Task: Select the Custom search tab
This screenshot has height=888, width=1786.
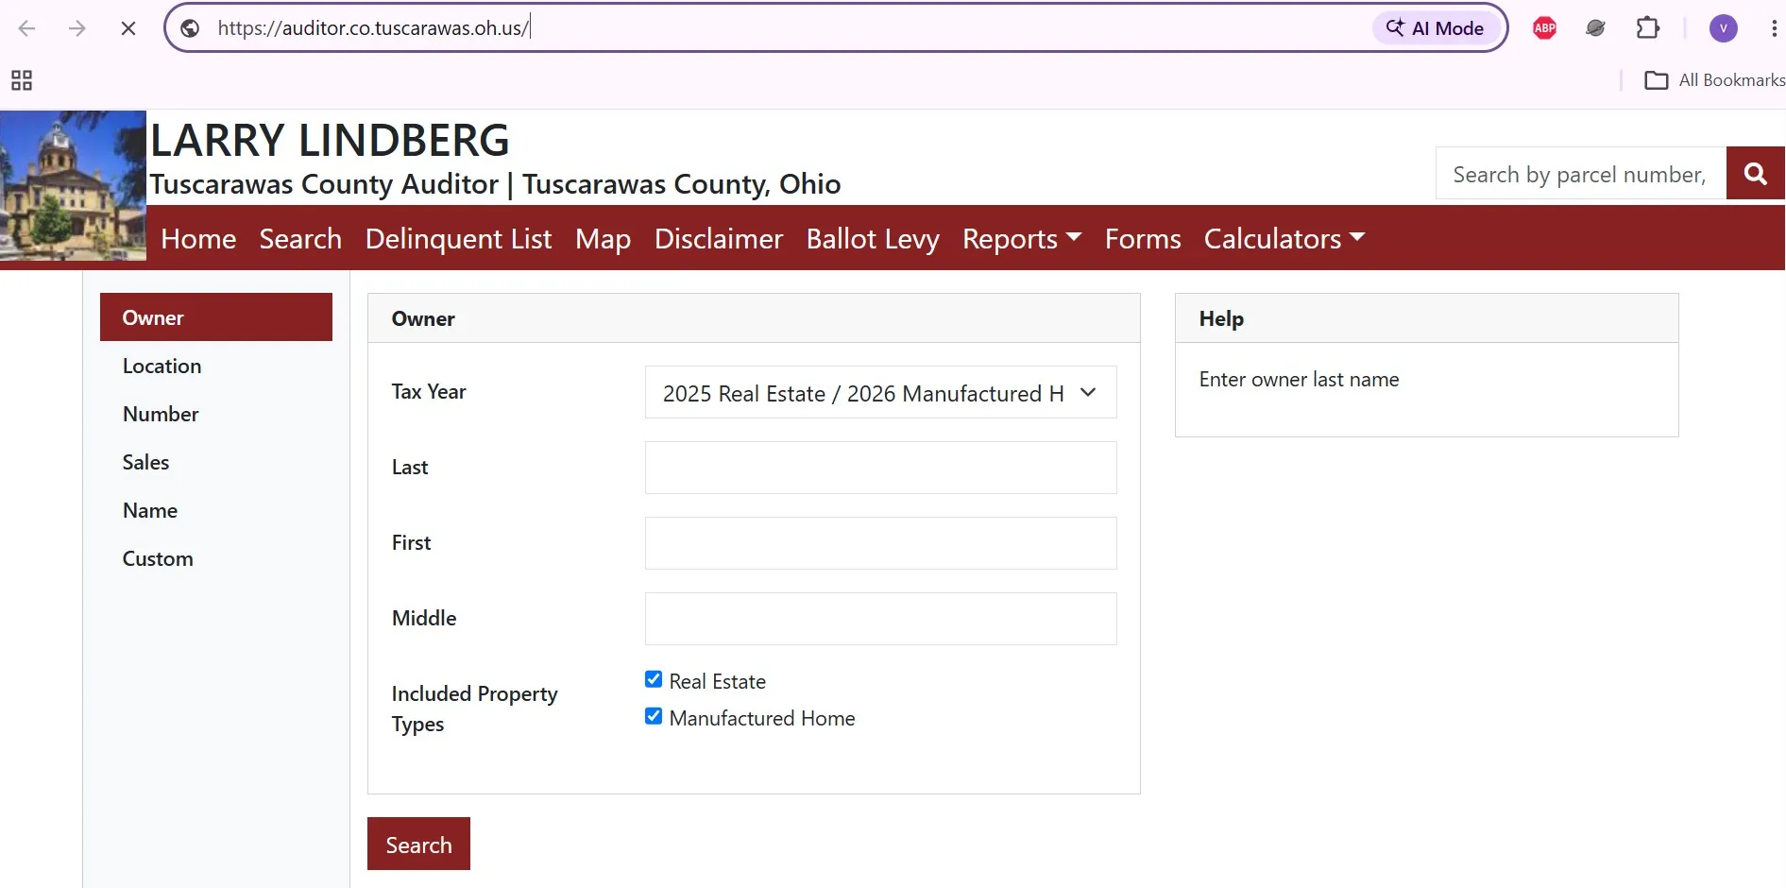Action: tap(216, 558)
